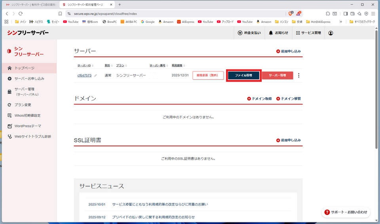Open the three-dot server options menu
Viewport: 380px width, 224px height.
pos(298,75)
